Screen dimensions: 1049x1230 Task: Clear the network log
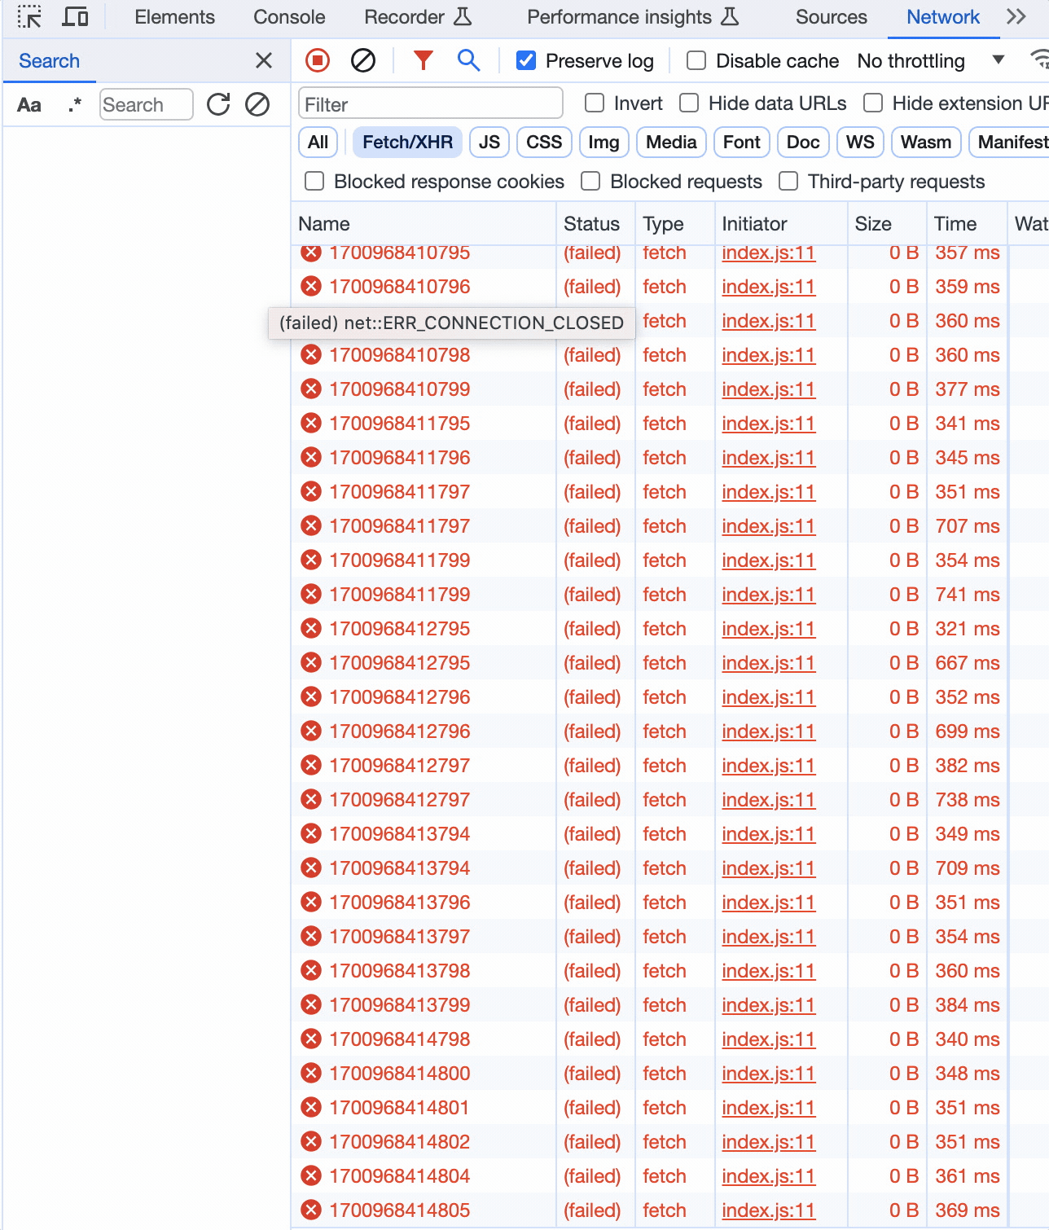point(363,59)
